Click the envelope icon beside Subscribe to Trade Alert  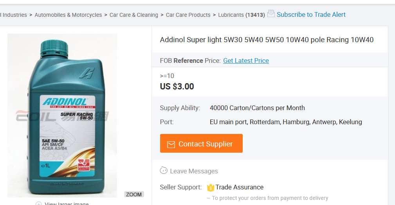(271, 14)
